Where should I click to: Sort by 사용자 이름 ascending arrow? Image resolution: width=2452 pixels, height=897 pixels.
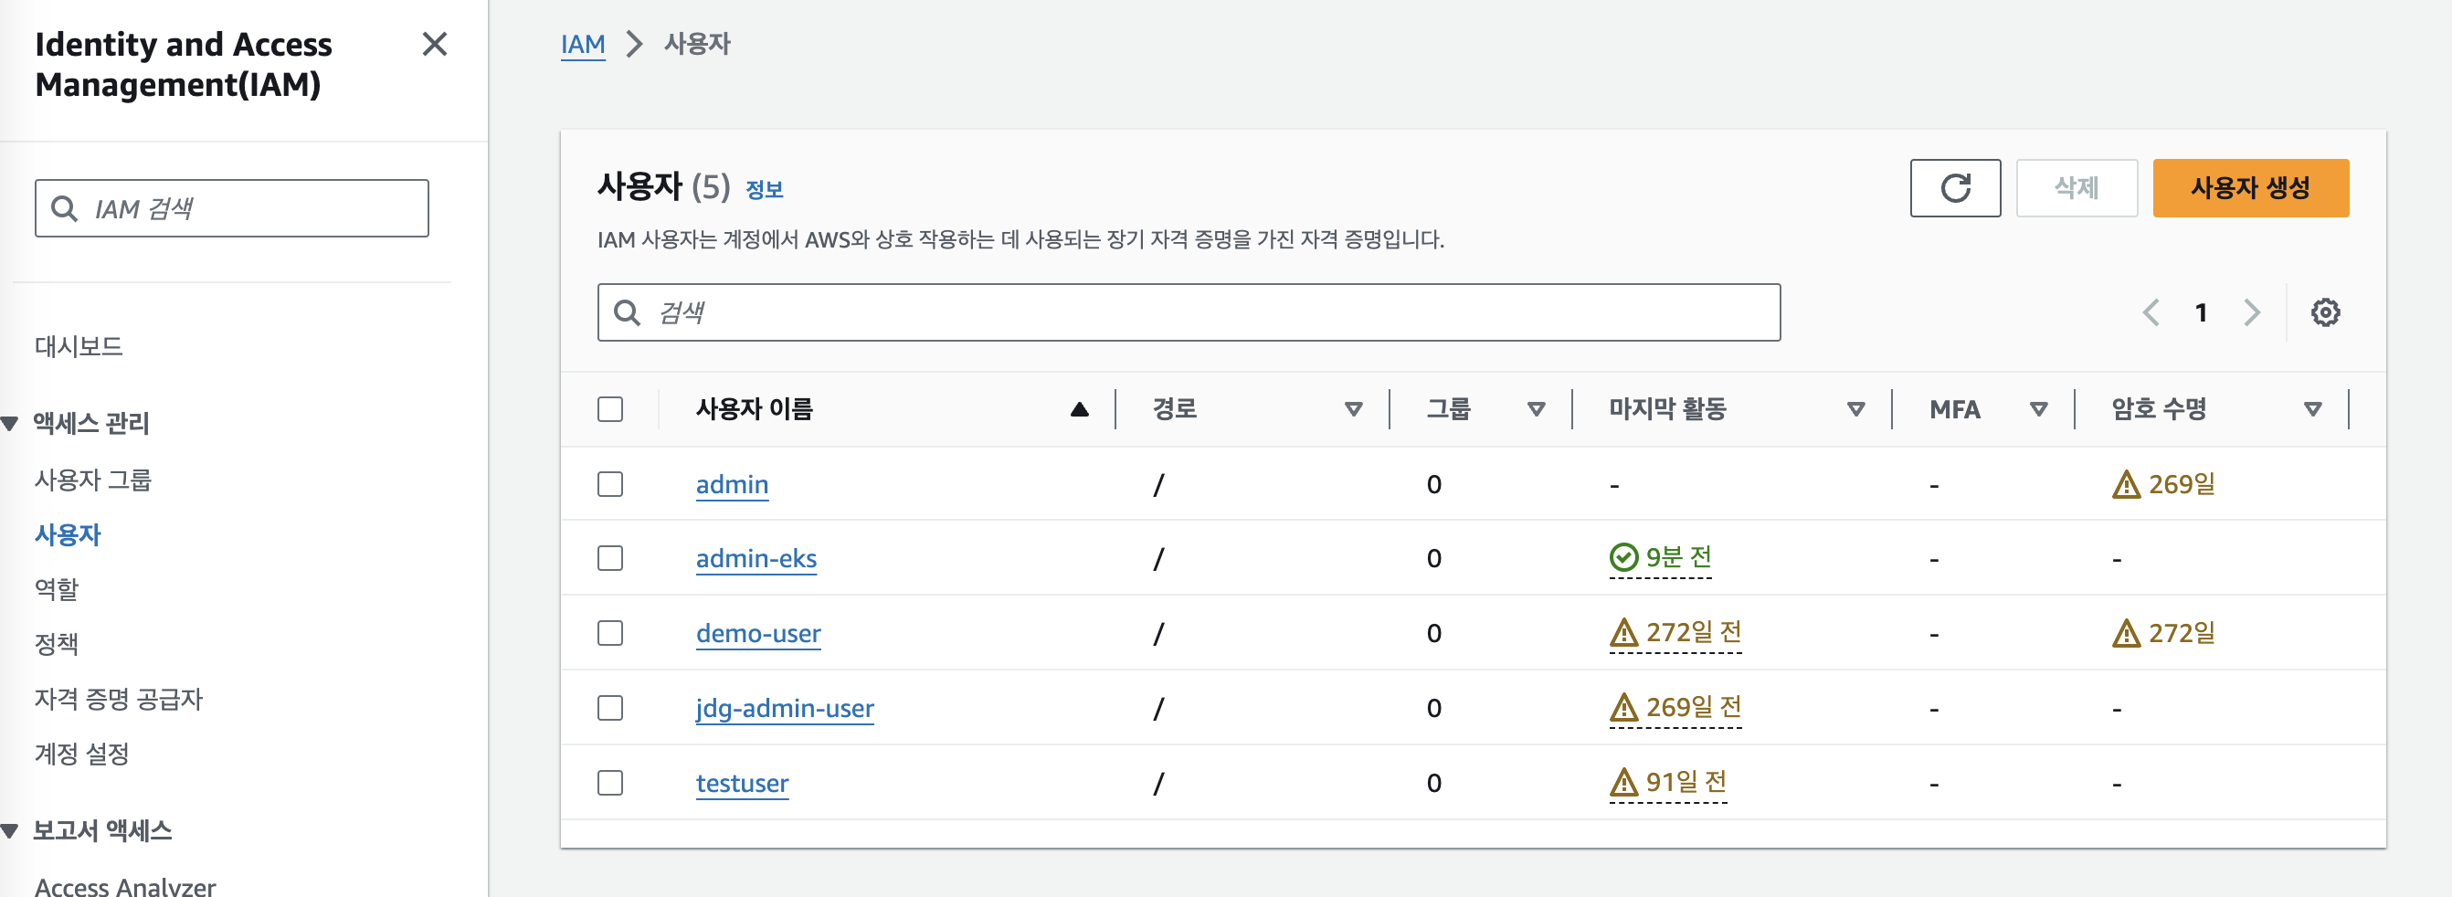(1079, 409)
